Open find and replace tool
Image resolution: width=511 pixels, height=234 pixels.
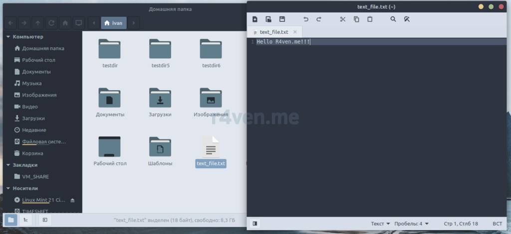tap(407, 19)
